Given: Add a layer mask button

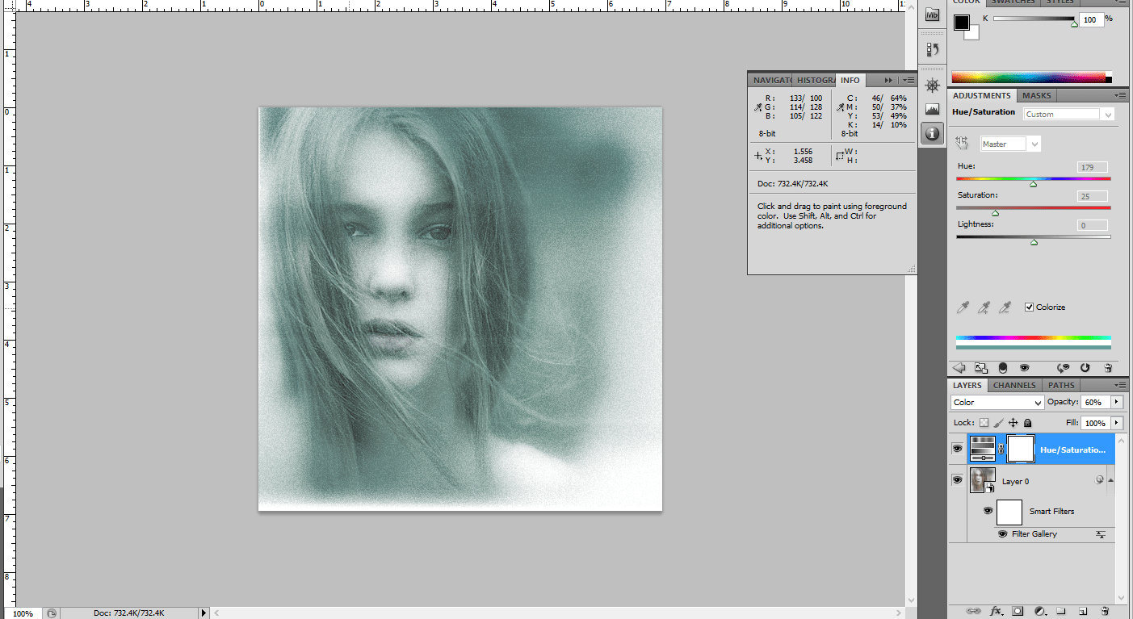Looking at the screenshot, I should pyautogui.click(x=1018, y=611).
